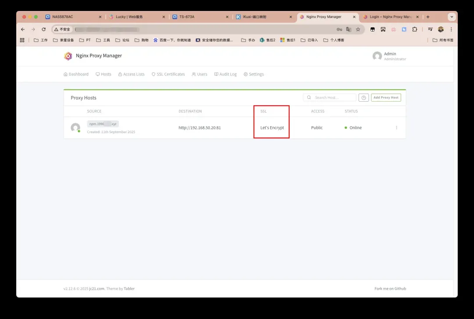Image resolution: width=474 pixels, height=319 pixels.
Task: Click the Add Proxy Host button
Action: (386, 98)
